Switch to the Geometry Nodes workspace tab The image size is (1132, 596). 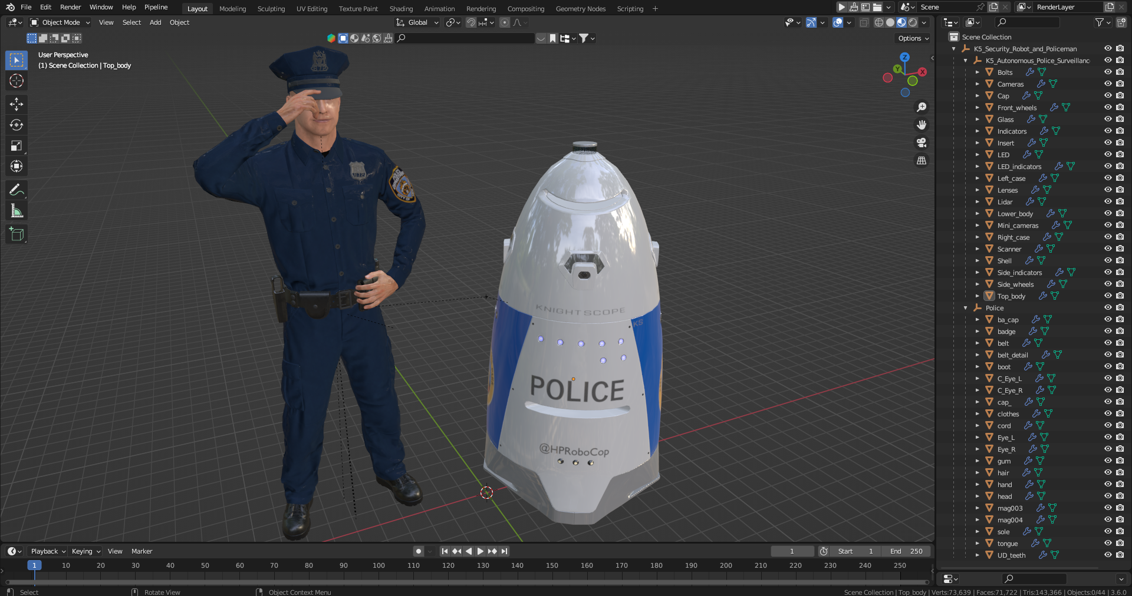click(x=581, y=9)
